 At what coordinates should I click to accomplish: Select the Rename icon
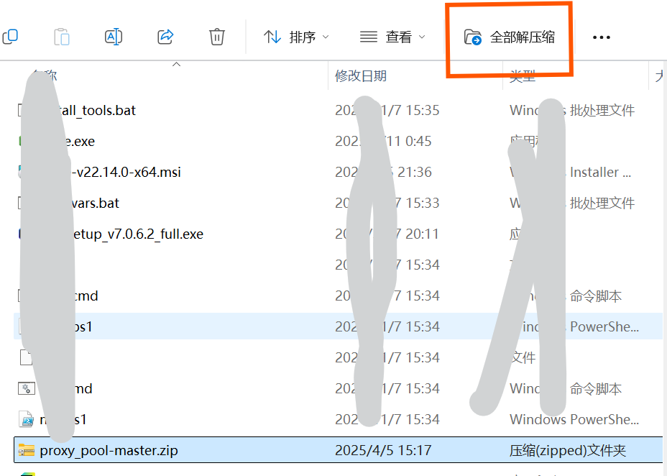click(x=113, y=36)
